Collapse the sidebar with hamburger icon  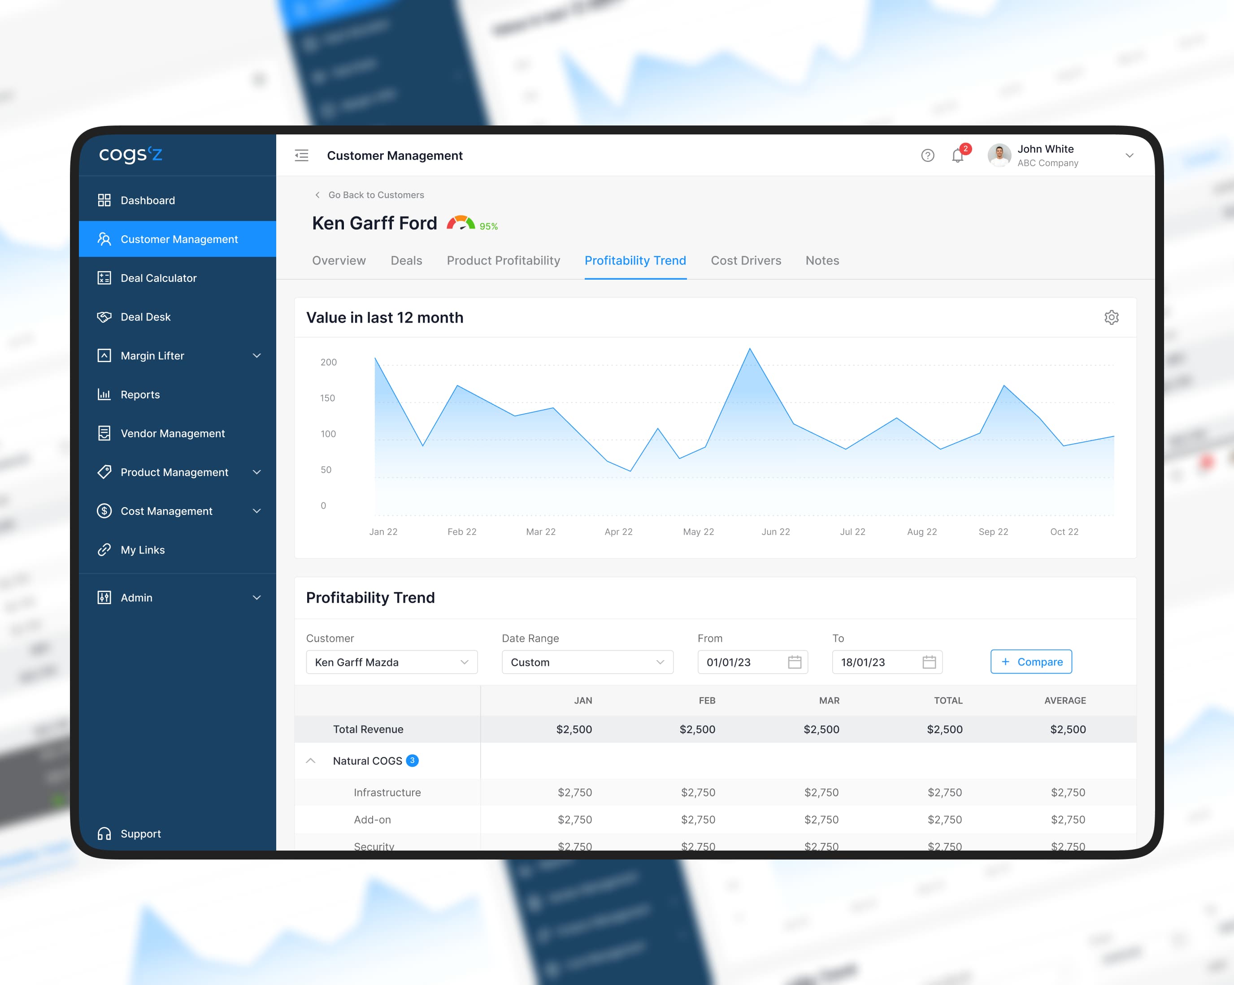point(302,156)
